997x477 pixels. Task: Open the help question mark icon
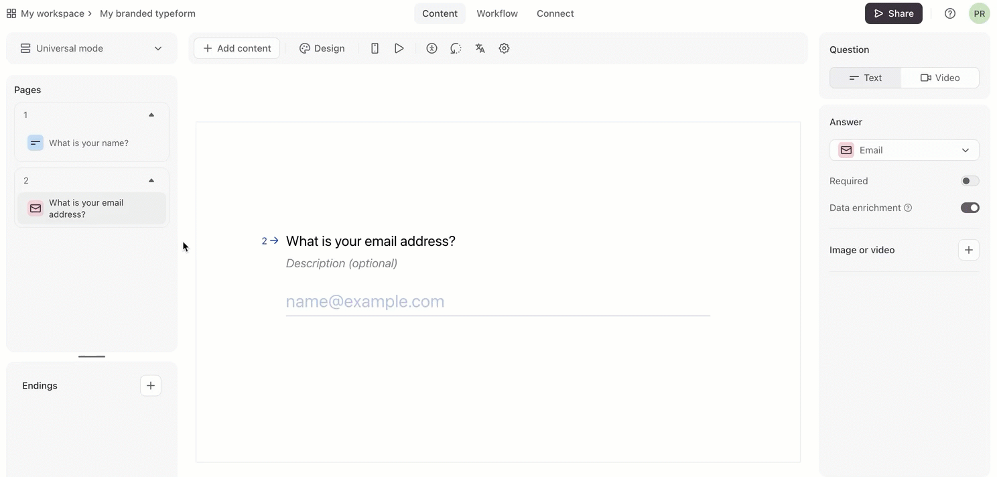(x=950, y=13)
